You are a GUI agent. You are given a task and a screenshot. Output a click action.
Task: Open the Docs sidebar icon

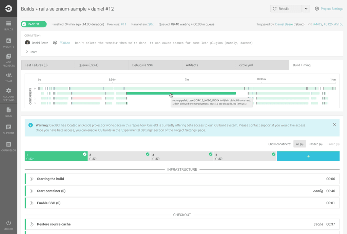point(8,112)
